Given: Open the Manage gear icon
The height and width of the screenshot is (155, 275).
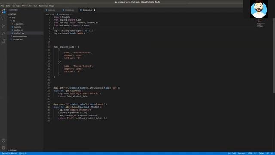Looking at the screenshot, I should pyautogui.click(x=3, y=148).
